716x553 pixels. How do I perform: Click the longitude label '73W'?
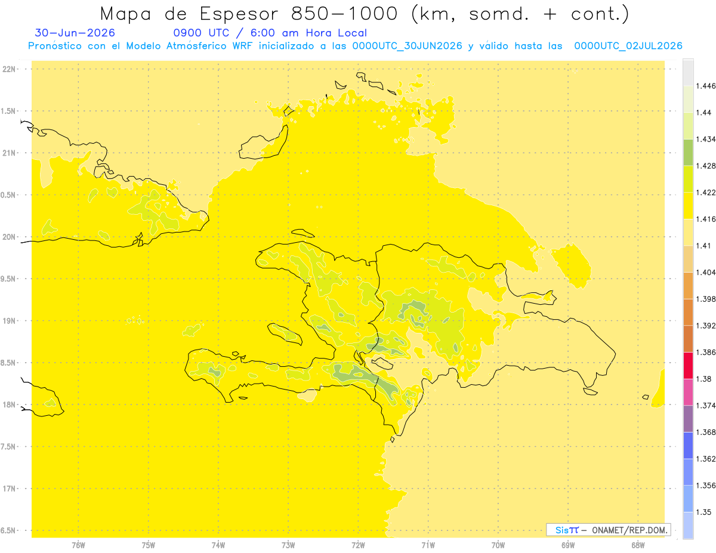coord(288,545)
